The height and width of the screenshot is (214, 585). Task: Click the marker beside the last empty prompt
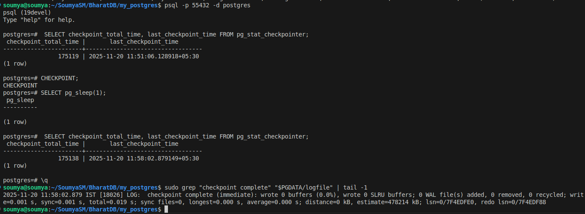(x=1, y=209)
